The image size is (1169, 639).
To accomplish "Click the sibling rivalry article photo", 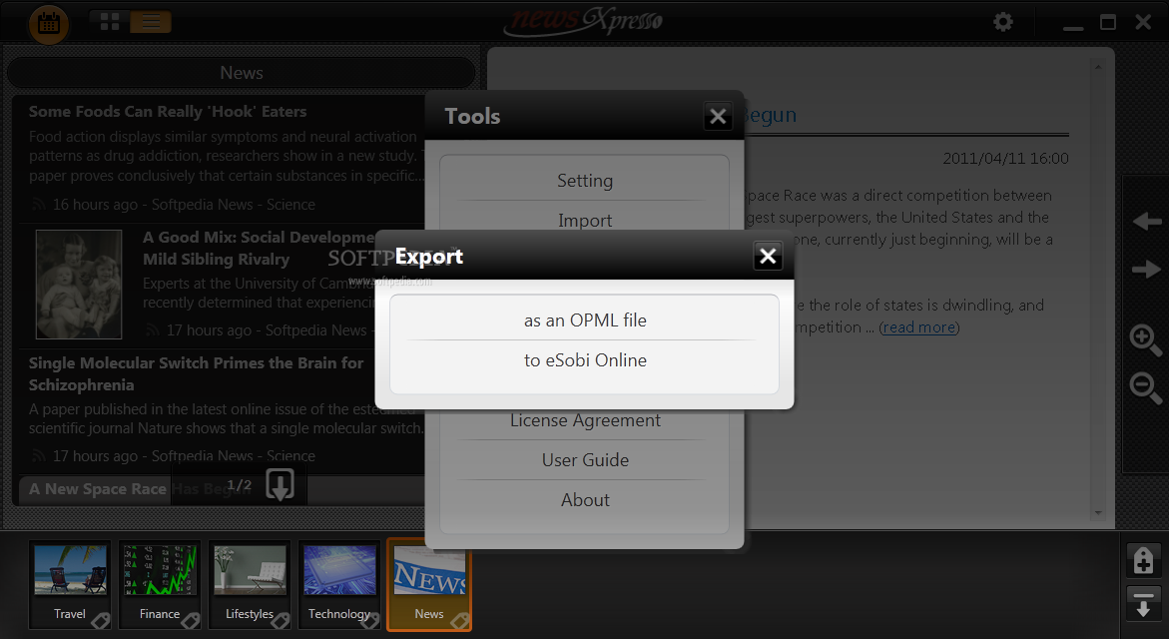I will [78, 285].
